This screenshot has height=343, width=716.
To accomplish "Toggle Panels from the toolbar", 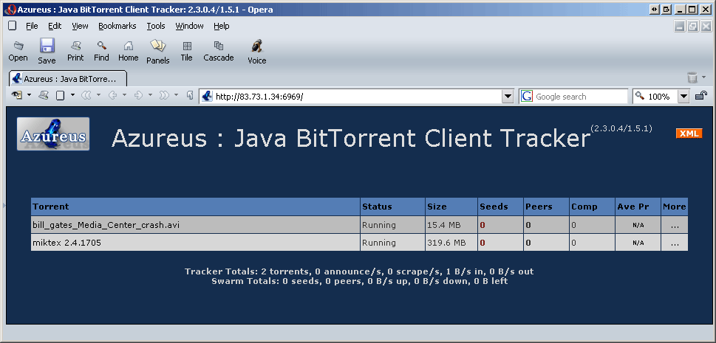I will pyautogui.click(x=158, y=51).
